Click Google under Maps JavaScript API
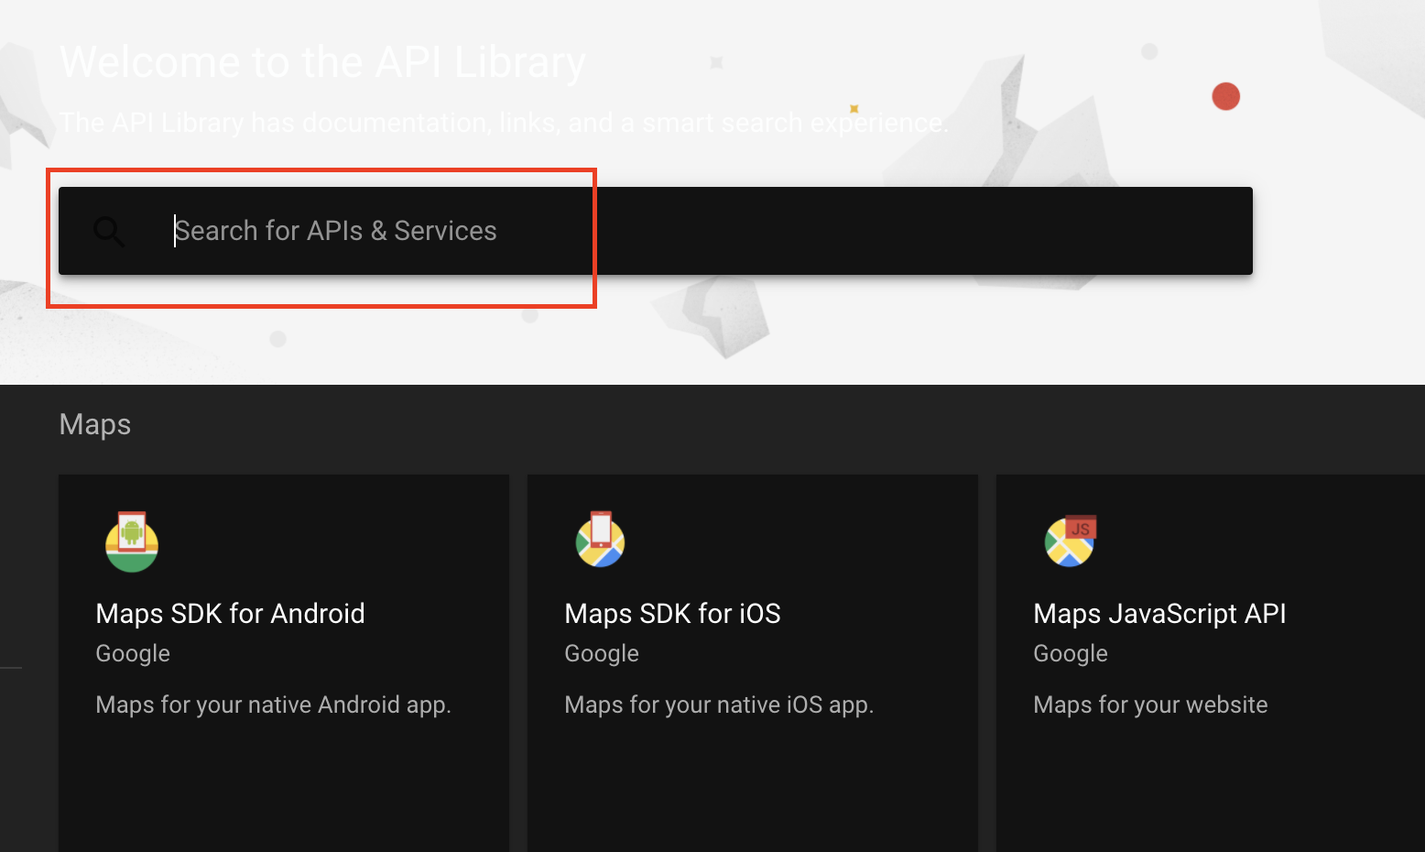1425x852 pixels. tap(1071, 654)
